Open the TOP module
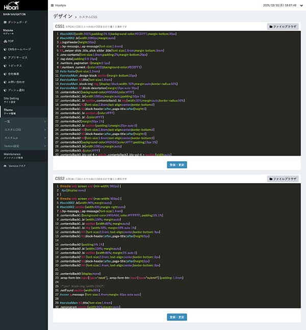The image size is (306, 330). point(10,40)
